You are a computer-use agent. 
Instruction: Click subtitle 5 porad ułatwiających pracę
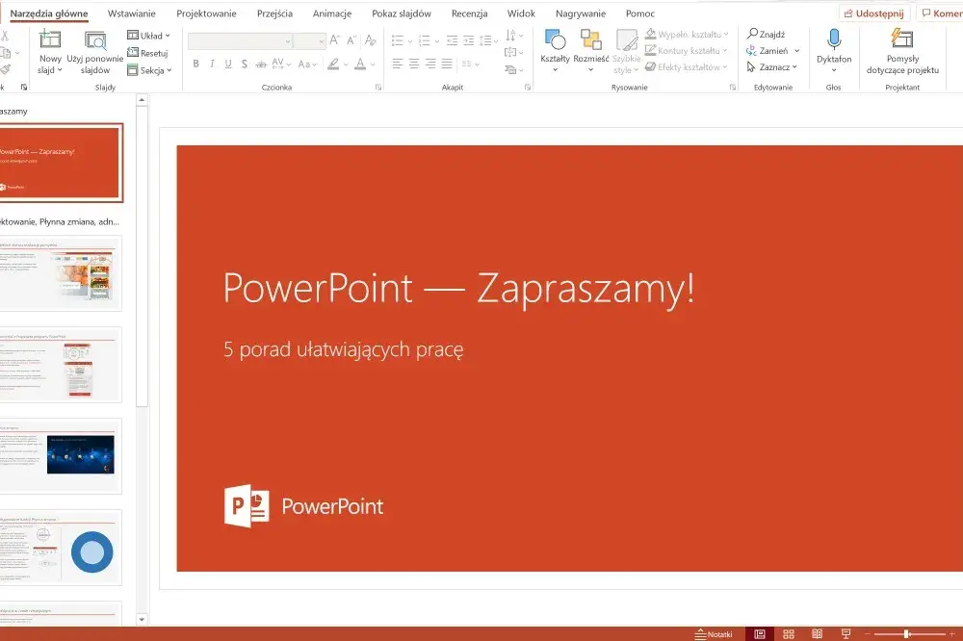click(x=344, y=349)
